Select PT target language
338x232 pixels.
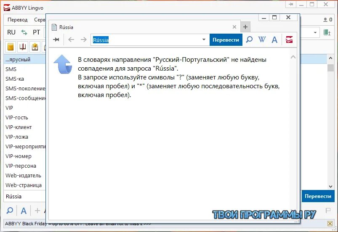37,32
